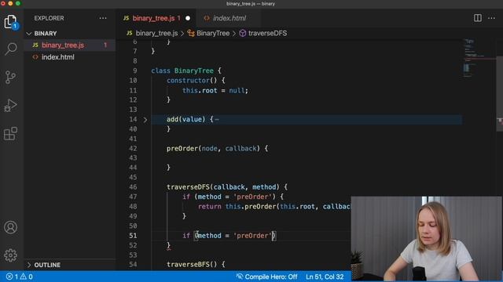This screenshot has width=503, height=282.
Task: Click line number 51 in gutter
Action: (133, 236)
